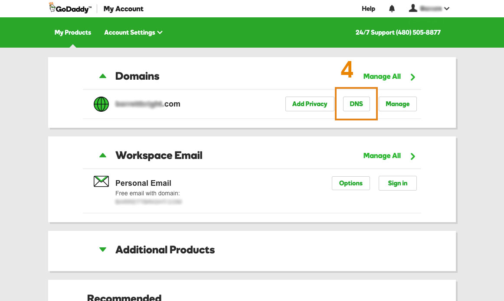Click arrow next to Workspace Email Manage All
The height and width of the screenshot is (301, 504).
(413, 156)
